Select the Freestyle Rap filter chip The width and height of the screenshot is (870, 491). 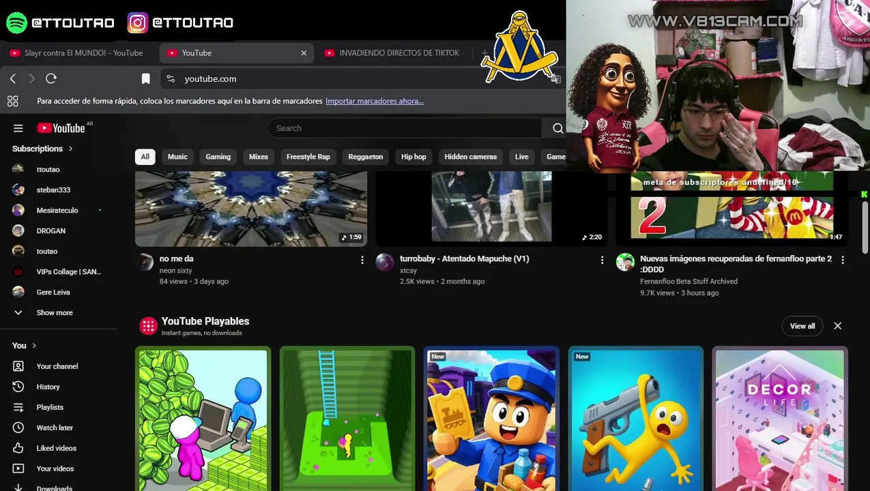coord(308,157)
